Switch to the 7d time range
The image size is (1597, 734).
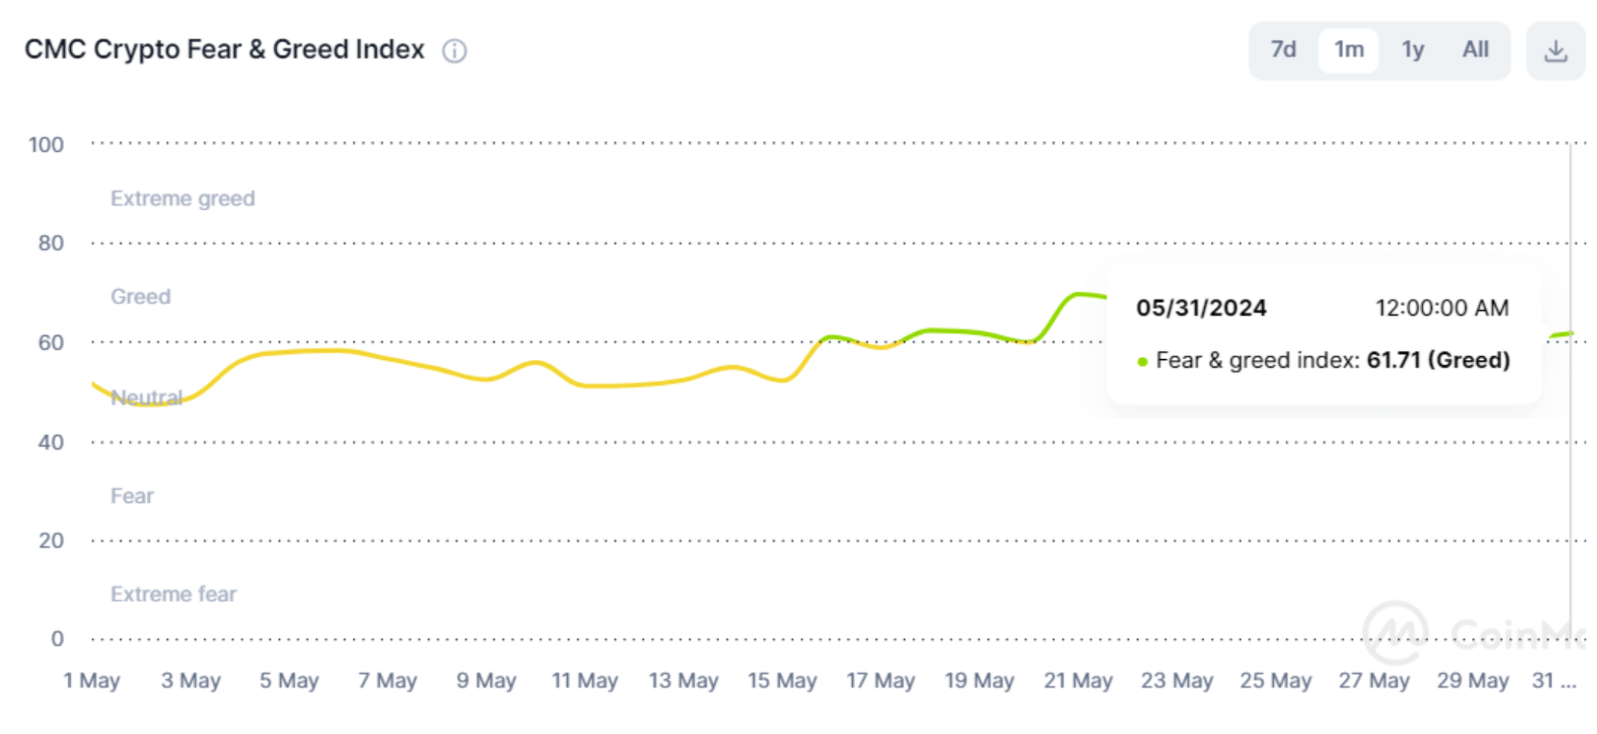click(x=1283, y=50)
